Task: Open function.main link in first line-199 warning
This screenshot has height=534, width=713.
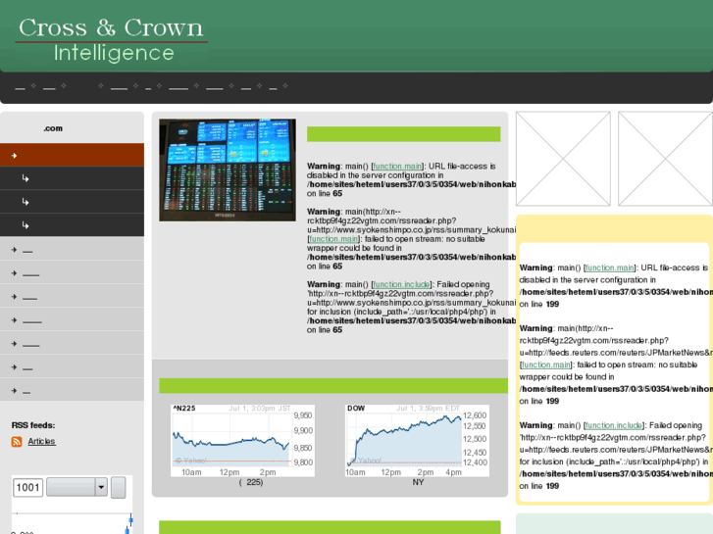Action: tap(610, 267)
